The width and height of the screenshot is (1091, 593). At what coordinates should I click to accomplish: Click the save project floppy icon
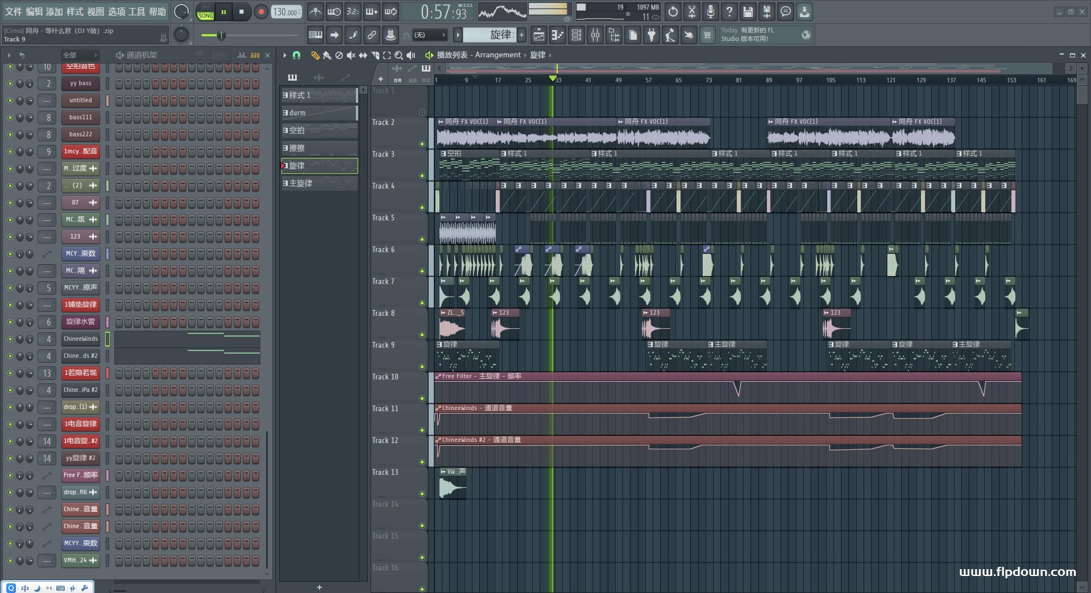tap(748, 11)
